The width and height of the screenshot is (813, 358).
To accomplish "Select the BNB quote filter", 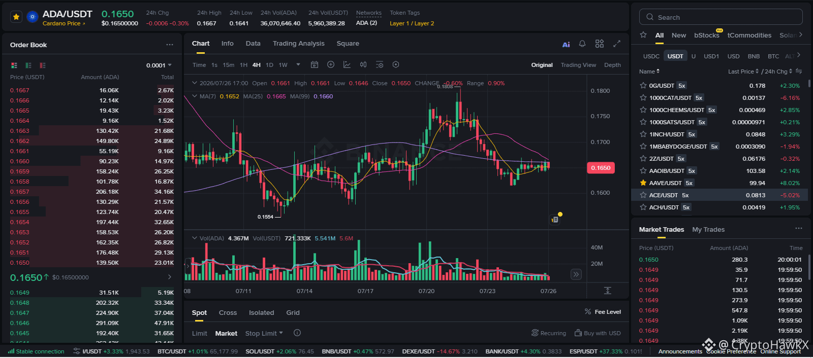I will click(x=754, y=56).
